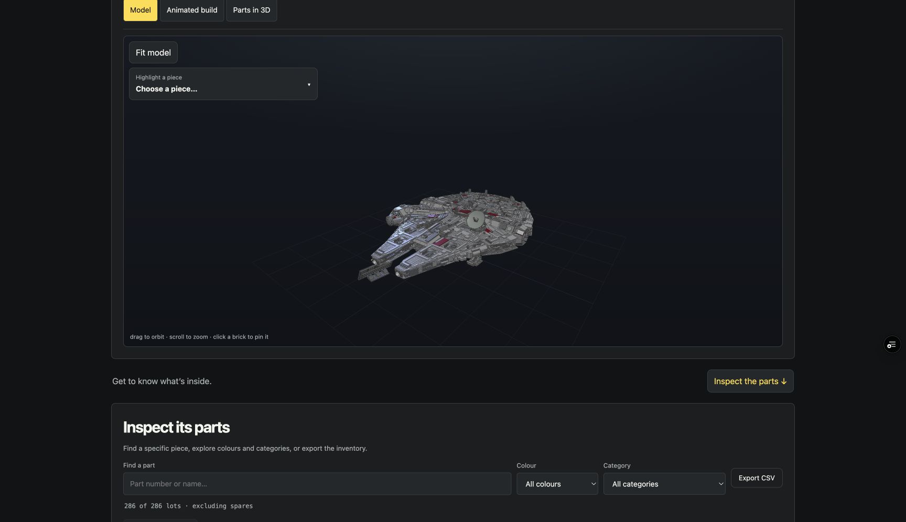Open the All categories dropdown
The height and width of the screenshot is (522, 906).
pyautogui.click(x=664, y=484)
